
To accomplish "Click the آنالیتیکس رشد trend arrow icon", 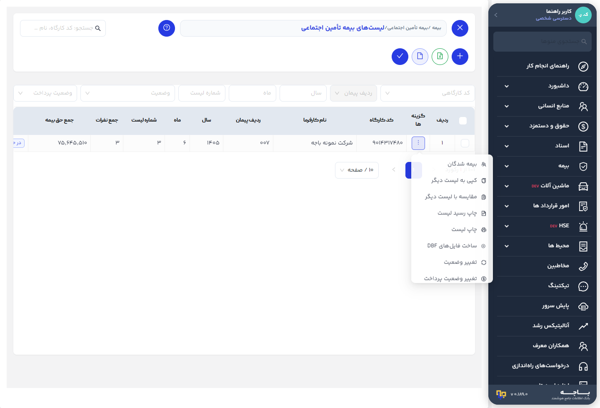I will (x=583, y=326).
